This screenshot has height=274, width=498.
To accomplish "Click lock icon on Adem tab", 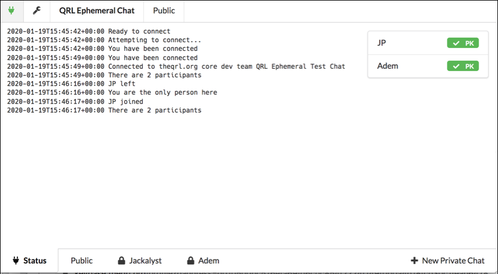I will pyautogui.click(x=190, y=261).
